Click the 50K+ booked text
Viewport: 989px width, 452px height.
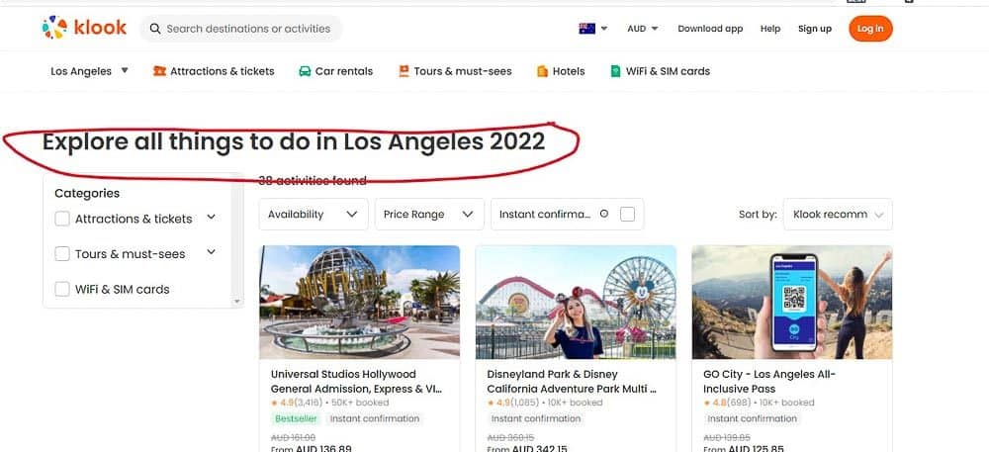pos(360,403)
